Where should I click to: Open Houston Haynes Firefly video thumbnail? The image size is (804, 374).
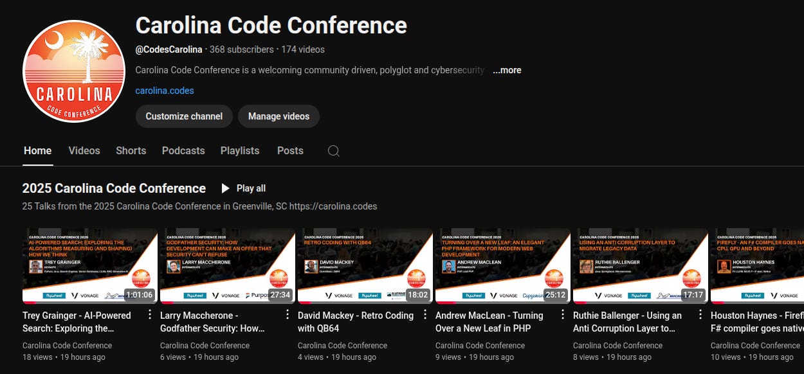(757, 266)
